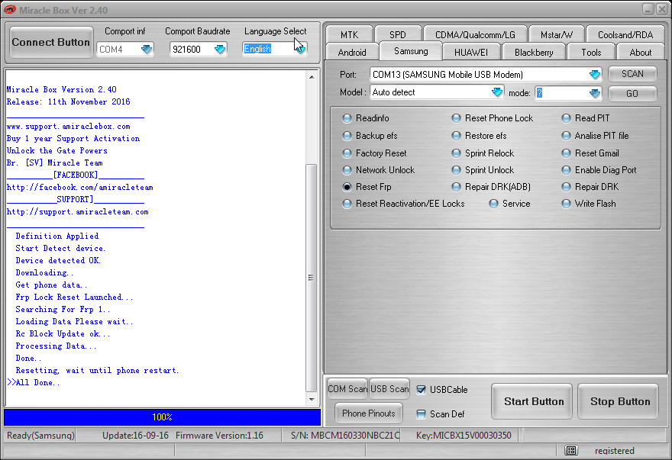Choose the Sprint Unlock option
672x460 pixels.
pyautogui.click(x=457, y=170)
